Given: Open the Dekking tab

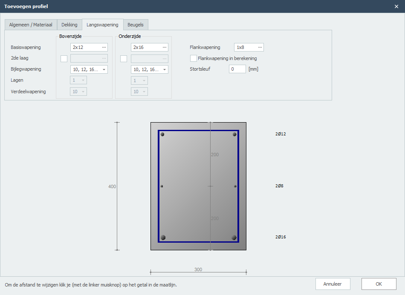Looking at the screenshot, I should point(69,25).
